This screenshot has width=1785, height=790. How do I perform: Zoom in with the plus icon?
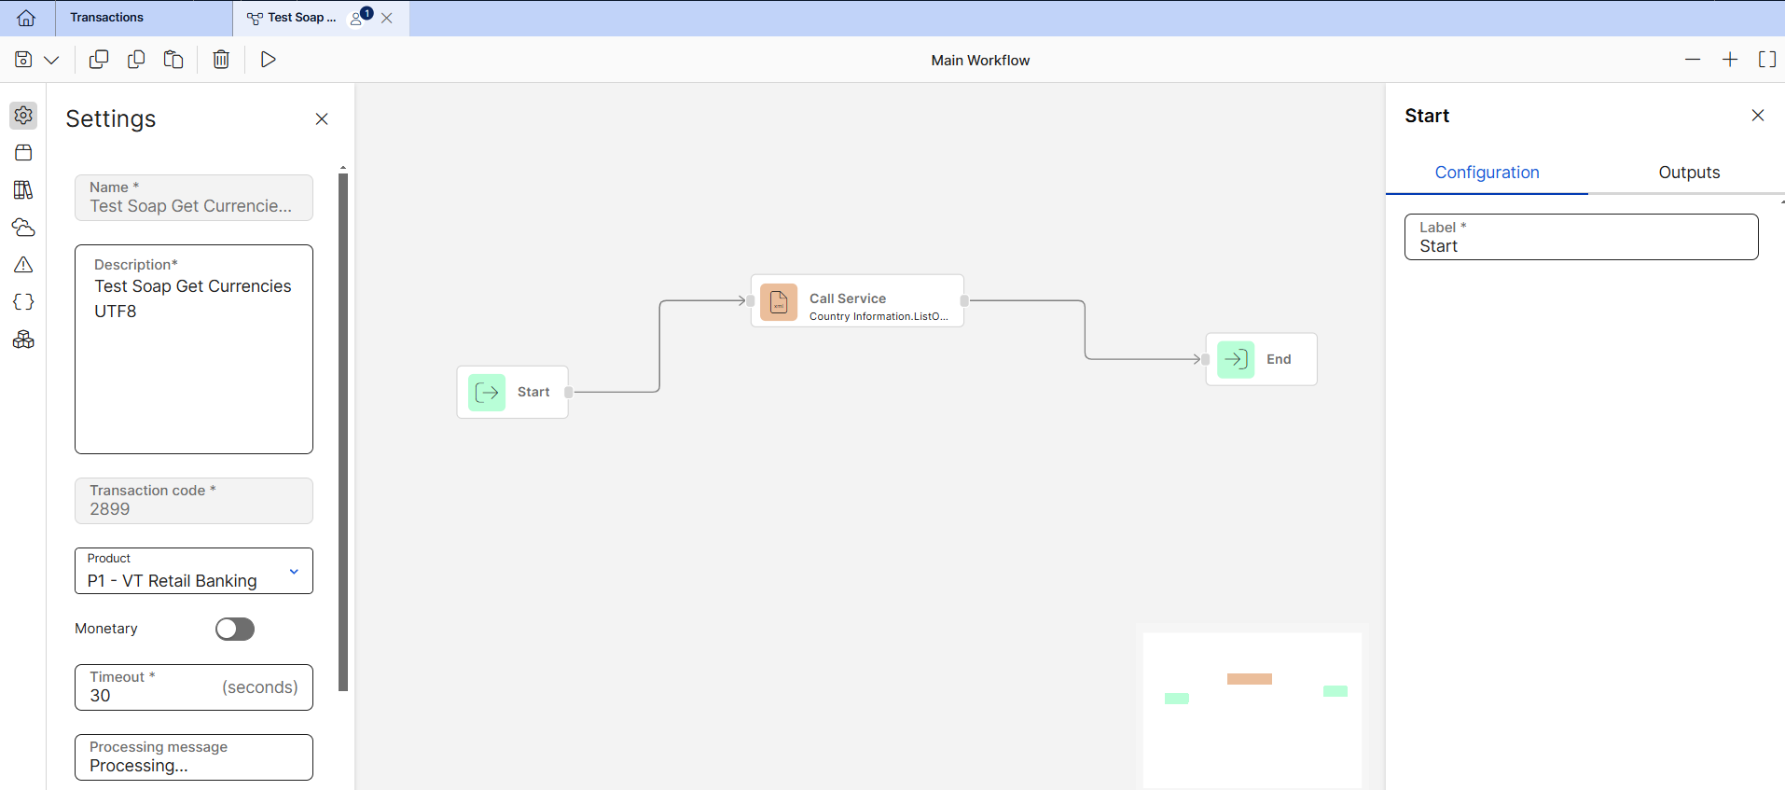pos(1730,60)
